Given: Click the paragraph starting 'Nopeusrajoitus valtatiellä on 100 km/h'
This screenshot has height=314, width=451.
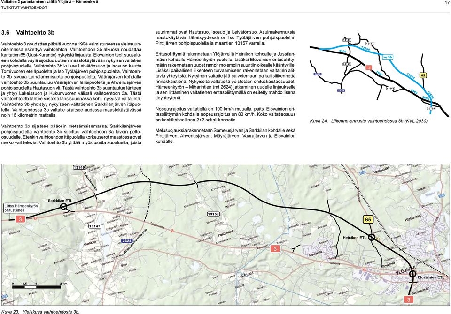Looking at the screenshot, I should pyautogui.click(x=225, y=114).
